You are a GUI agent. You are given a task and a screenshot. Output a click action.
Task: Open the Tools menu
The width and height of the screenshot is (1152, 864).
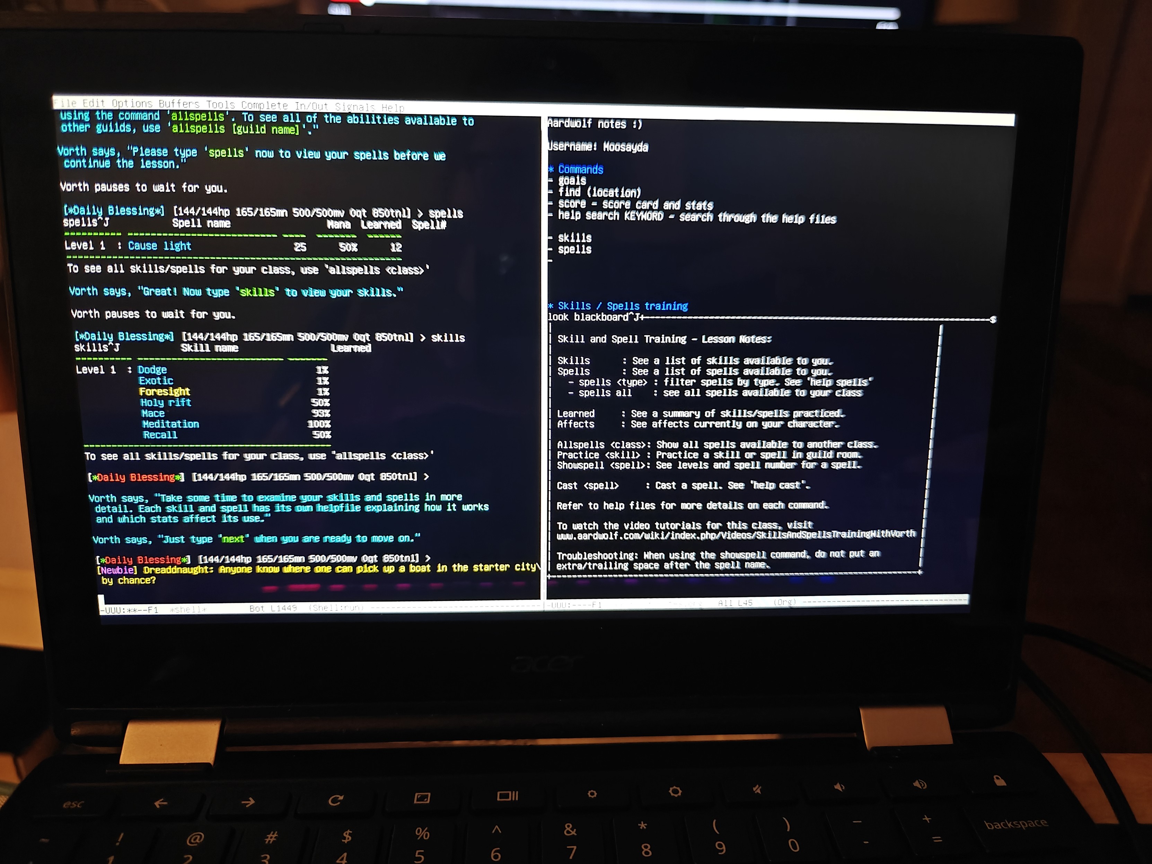click(x=220, y=105)
